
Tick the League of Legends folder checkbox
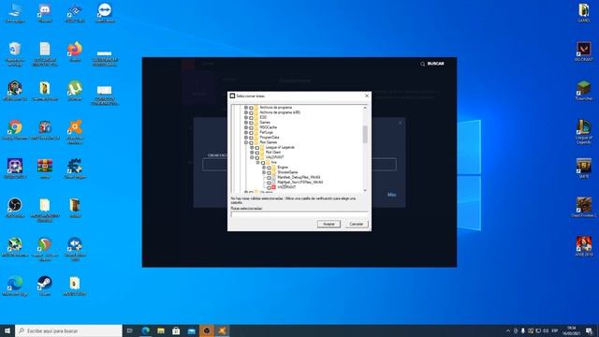pos(257,148)
